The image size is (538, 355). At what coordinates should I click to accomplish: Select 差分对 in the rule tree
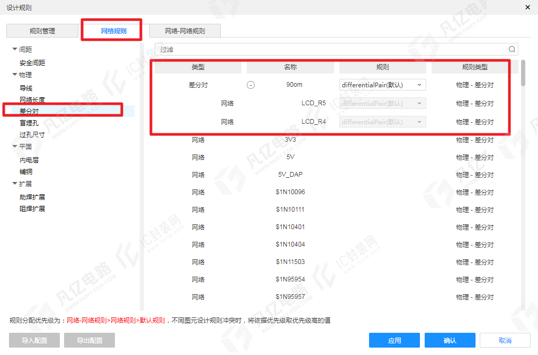[29, 111]
